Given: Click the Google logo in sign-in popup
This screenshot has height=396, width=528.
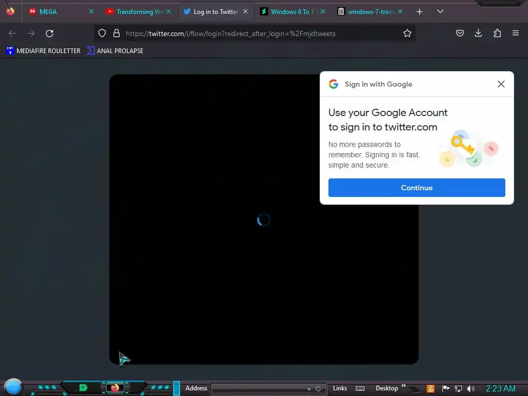Looking at the screenshot, I should pos(334,84).
